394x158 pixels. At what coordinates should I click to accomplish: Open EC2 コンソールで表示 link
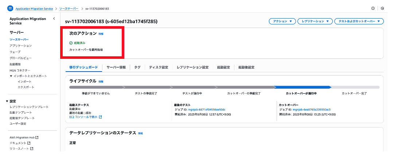(x=83, y=117)
